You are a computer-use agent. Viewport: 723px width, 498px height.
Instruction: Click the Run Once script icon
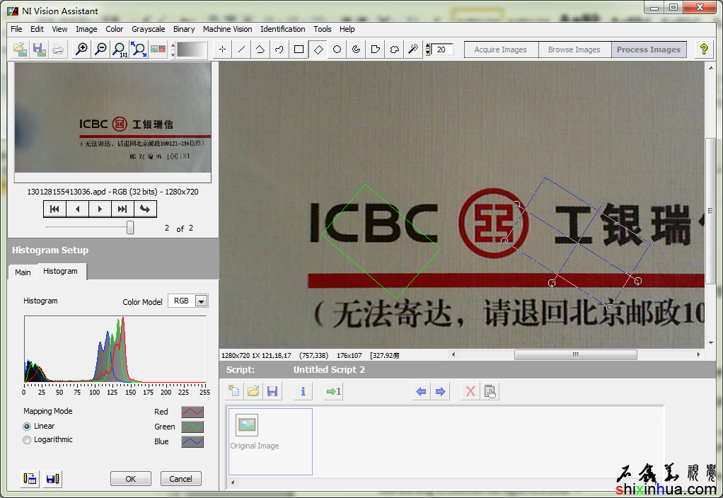tap(333, 391)
